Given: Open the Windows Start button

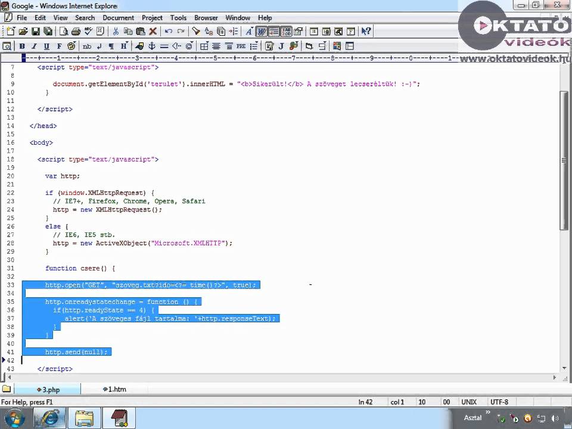Looking at the screenshot, I should [x=14, y=418].
